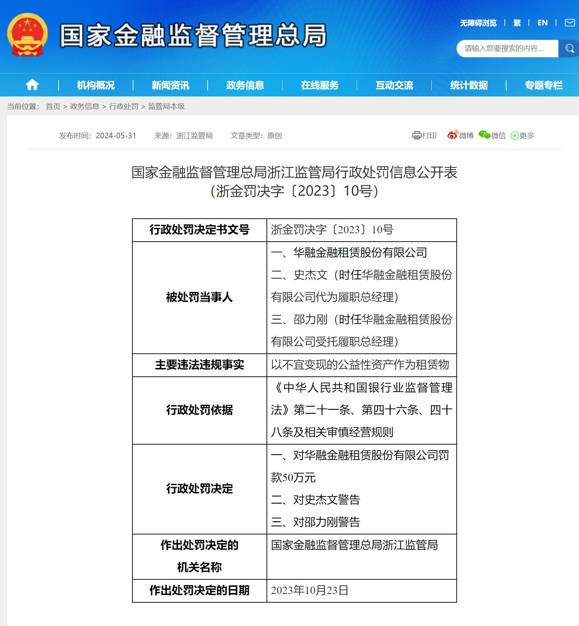Click the 行政处罚决定 header cell
579x626 pixels.
pyautogui.click(x=199, y=489)
